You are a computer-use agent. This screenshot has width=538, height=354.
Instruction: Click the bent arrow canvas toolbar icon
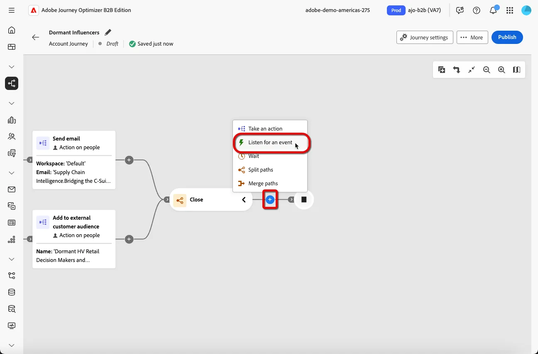(457, 70)
